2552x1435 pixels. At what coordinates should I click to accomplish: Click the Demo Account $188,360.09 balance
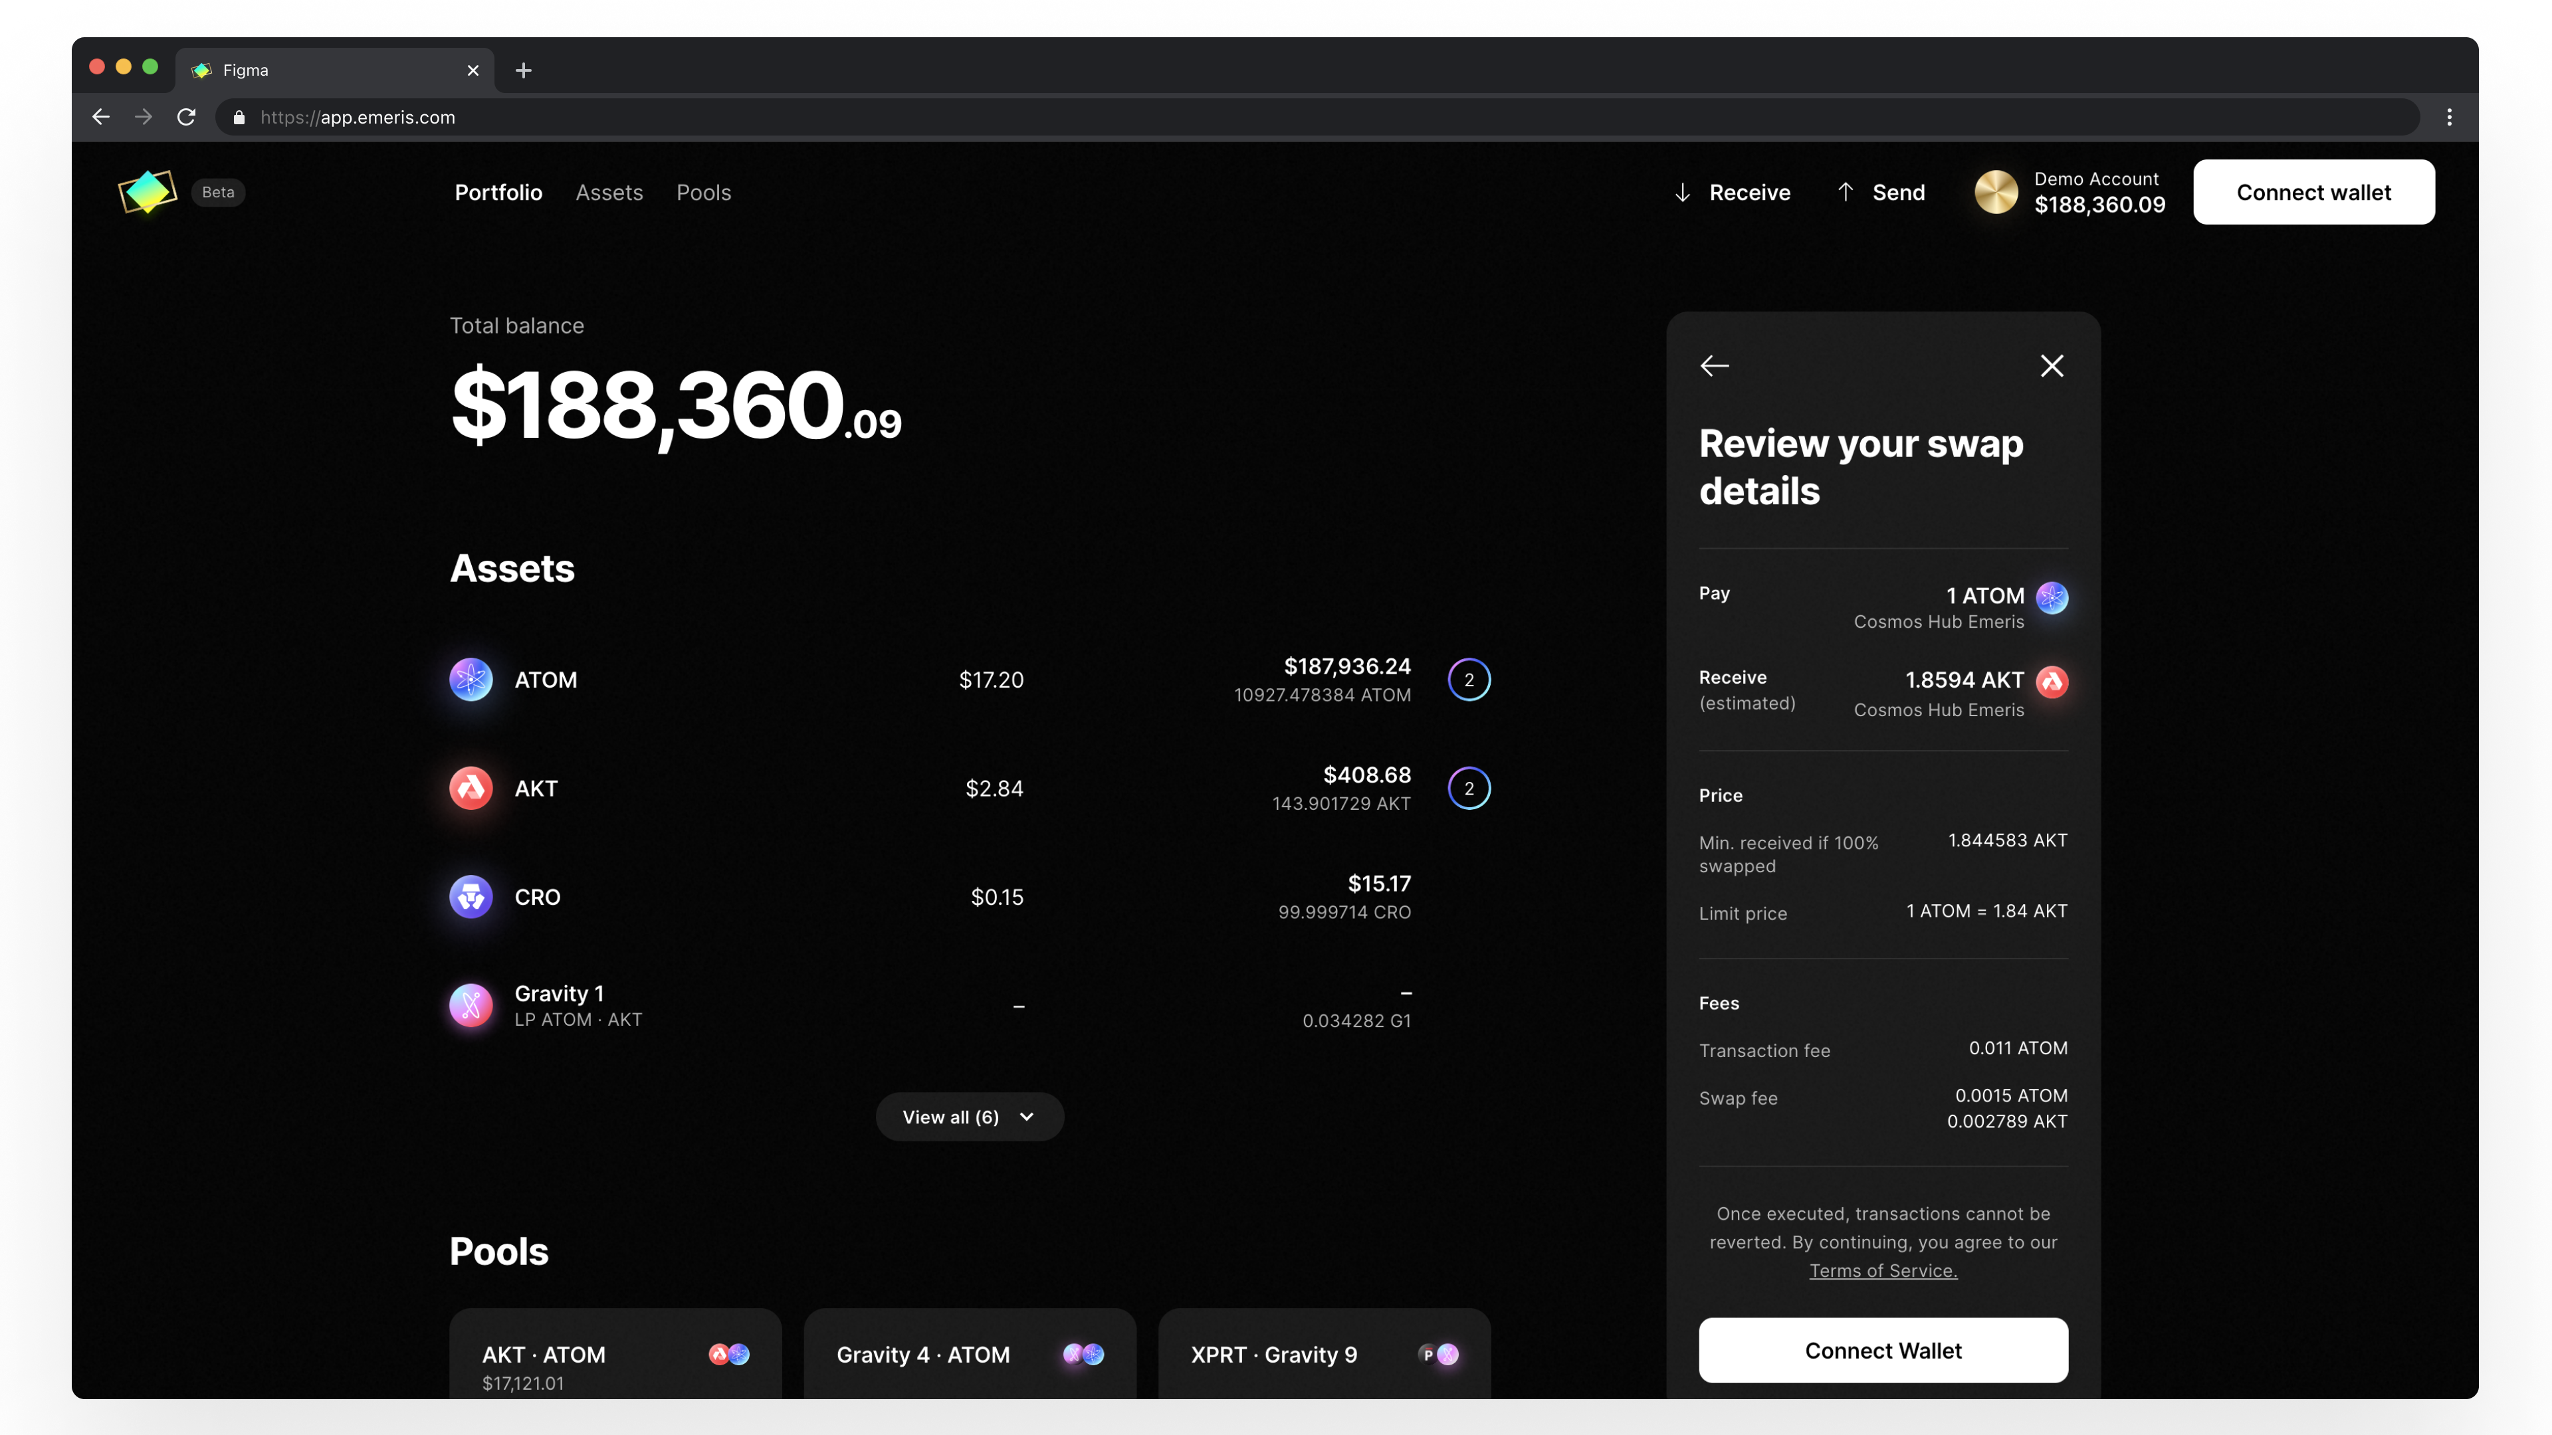2099,205
